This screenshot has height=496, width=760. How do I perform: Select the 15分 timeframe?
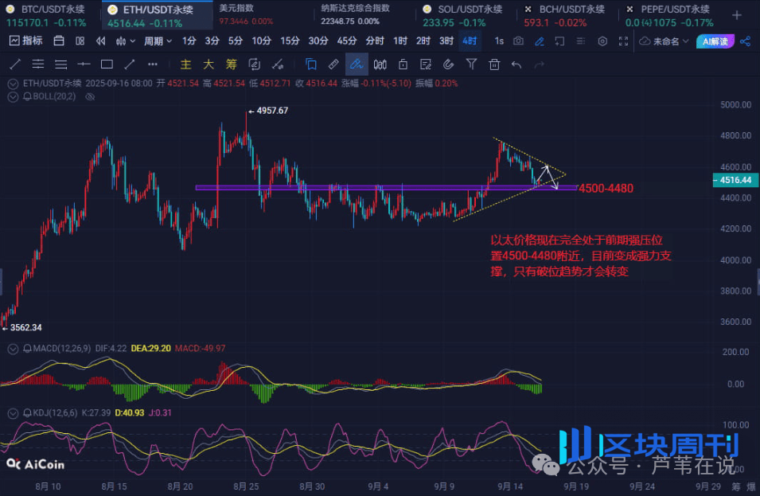tap(290, 41)
